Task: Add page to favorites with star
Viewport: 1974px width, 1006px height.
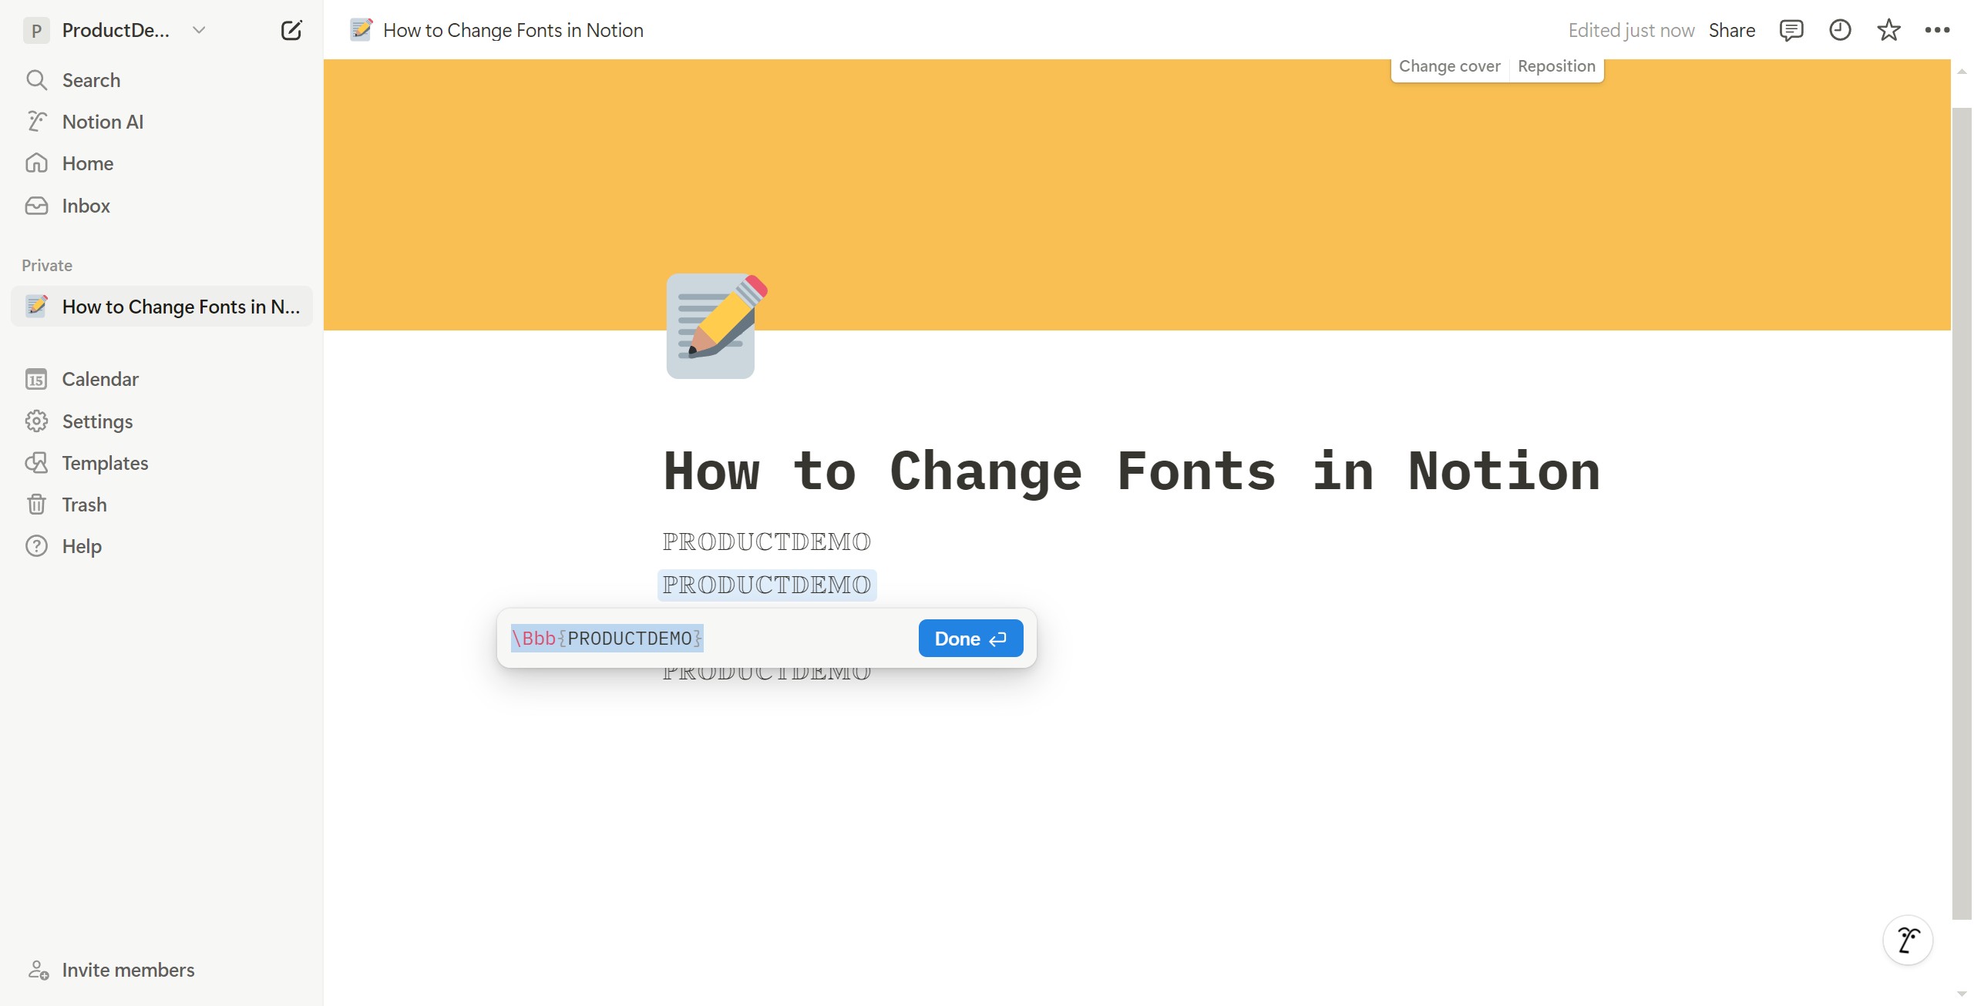Action: (x=1888, y=30)
